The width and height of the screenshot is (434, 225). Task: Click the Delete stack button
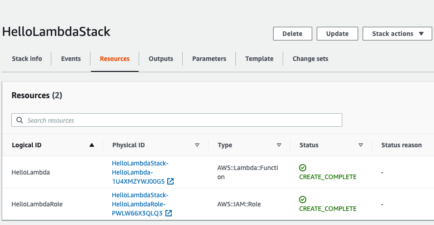[293, 34]
